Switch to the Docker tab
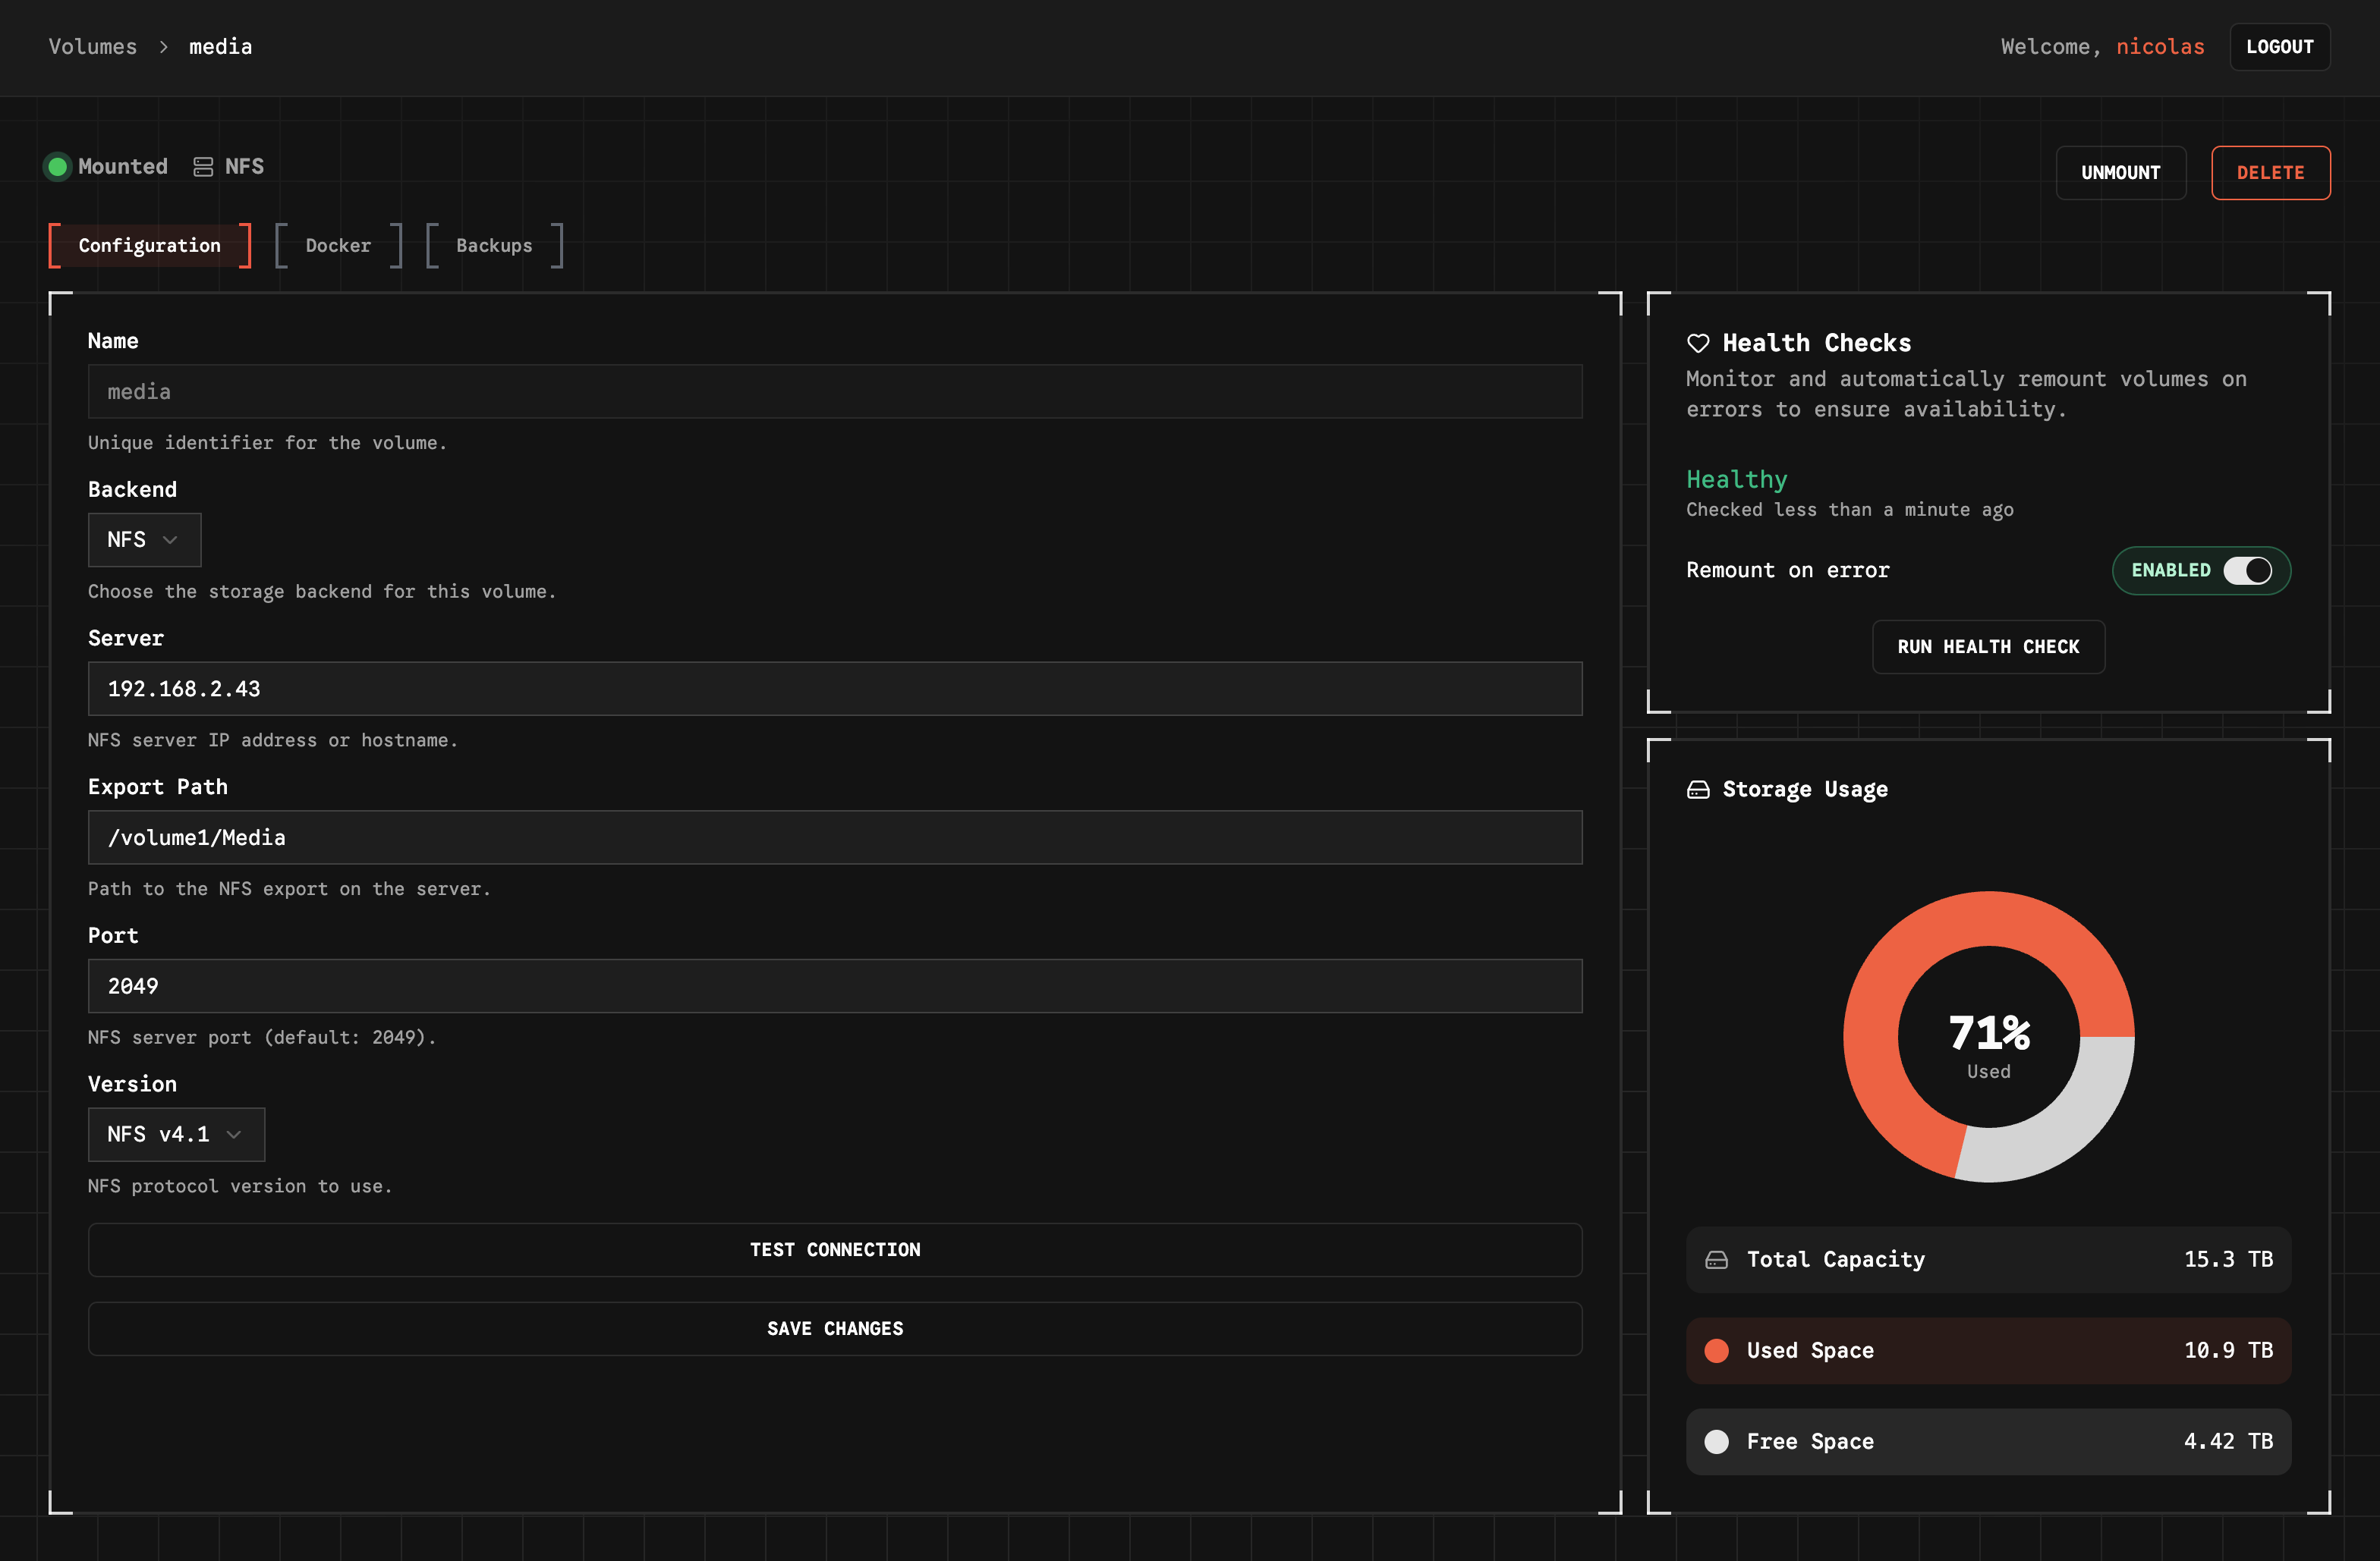This screenshot has width=2380, height=1561. (x=338, y=245)
